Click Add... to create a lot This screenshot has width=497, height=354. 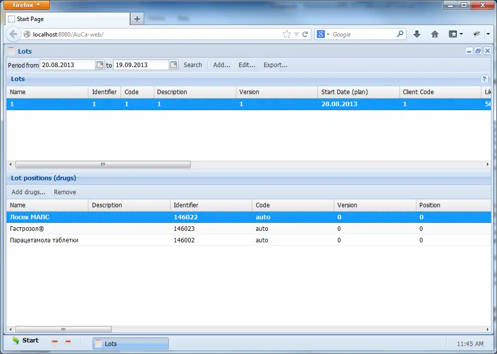pyautogui.click(x=222, y=65)
